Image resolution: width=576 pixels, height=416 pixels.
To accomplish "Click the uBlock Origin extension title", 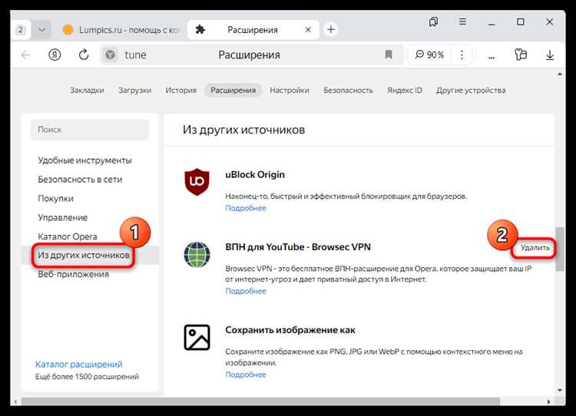I will pos(255,175).
